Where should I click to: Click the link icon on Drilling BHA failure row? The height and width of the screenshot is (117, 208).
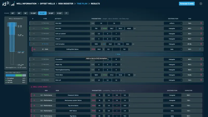(200, 49)
